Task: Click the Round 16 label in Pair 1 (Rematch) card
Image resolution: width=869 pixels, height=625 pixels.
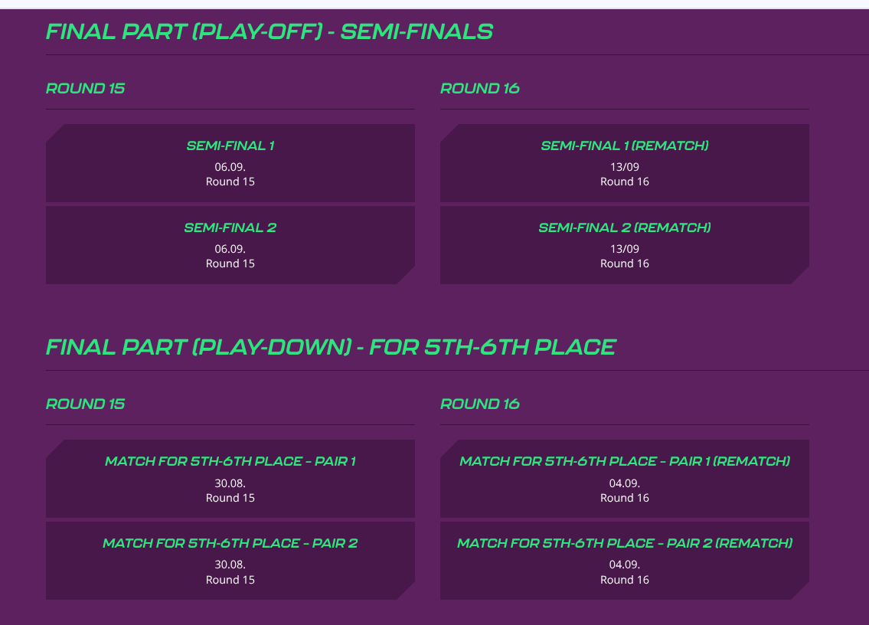Action: [x=625, y=498]
